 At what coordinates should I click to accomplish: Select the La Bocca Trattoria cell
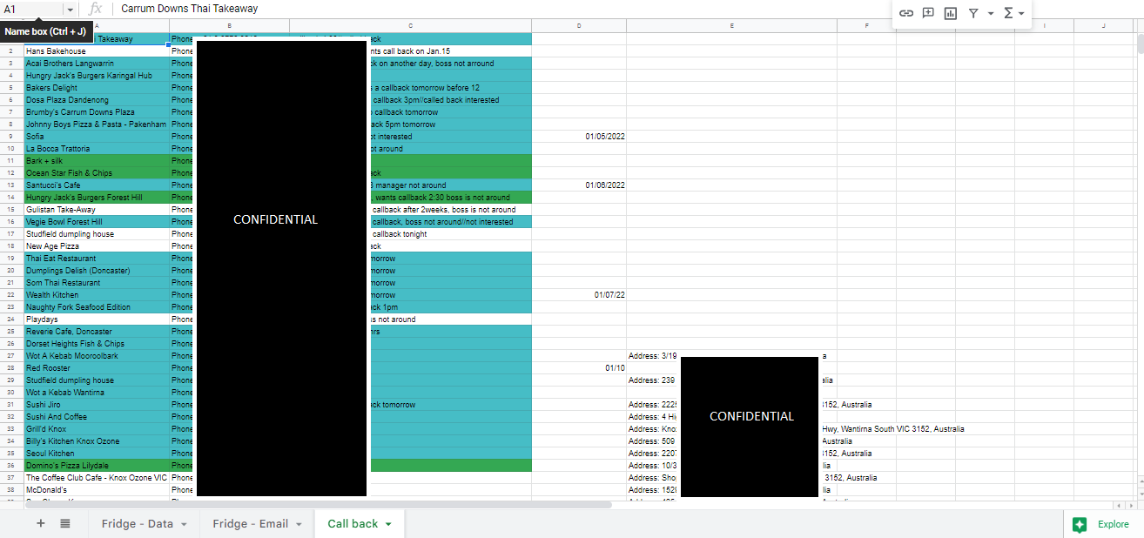96,149
